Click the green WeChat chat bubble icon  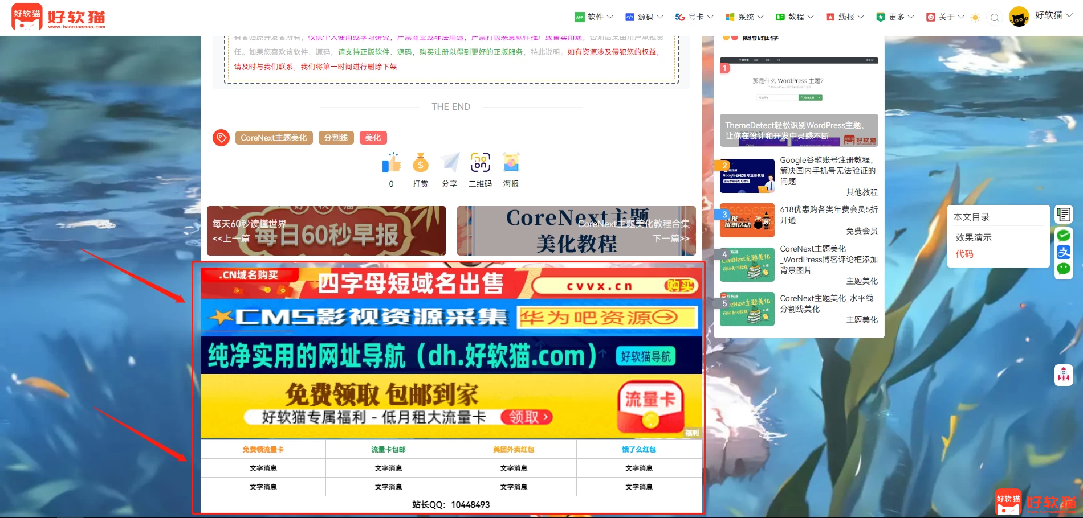(1064, 269)
